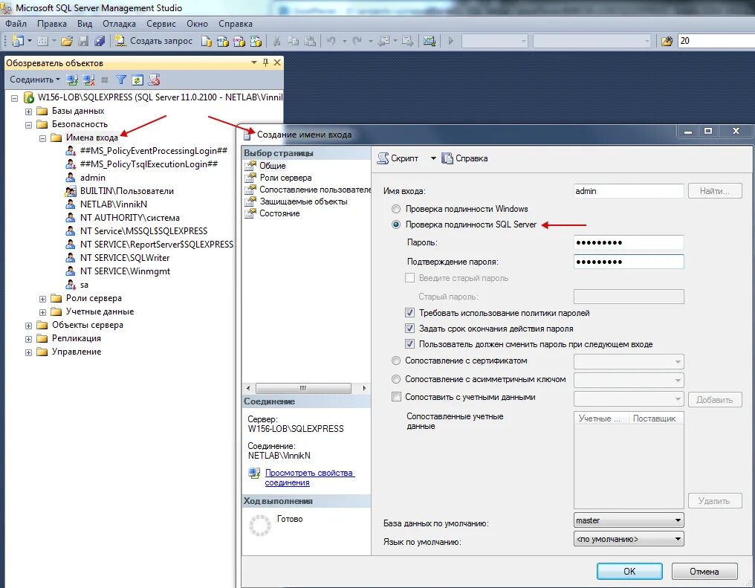Click the Open File folder icon in toolbar
Viewport: 755px width, 588px height.
(67, 41)
